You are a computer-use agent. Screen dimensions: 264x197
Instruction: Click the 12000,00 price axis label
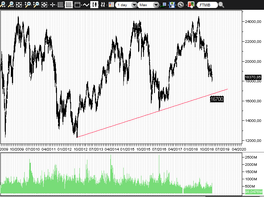pyautogui.click(x=253, y=140)
